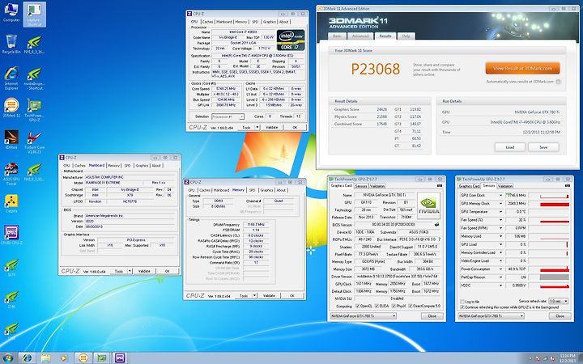Screen dimensions: 583x364
Task: Open the Basic tab in 3DMark 11
Action: click(x=337, y=36)
